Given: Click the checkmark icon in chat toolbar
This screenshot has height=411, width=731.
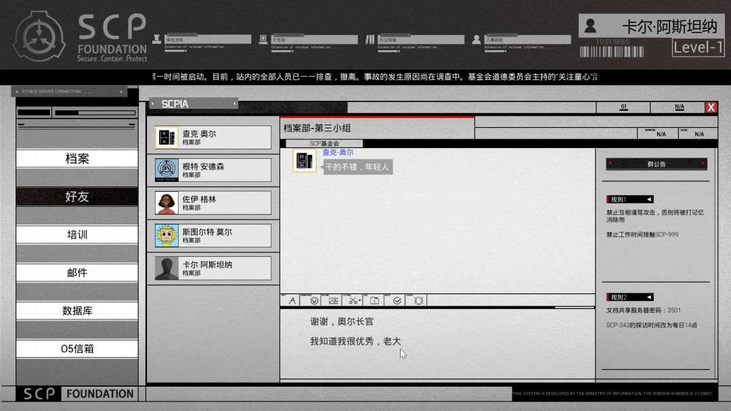Looking at the screenshot, I should (397, 301).
